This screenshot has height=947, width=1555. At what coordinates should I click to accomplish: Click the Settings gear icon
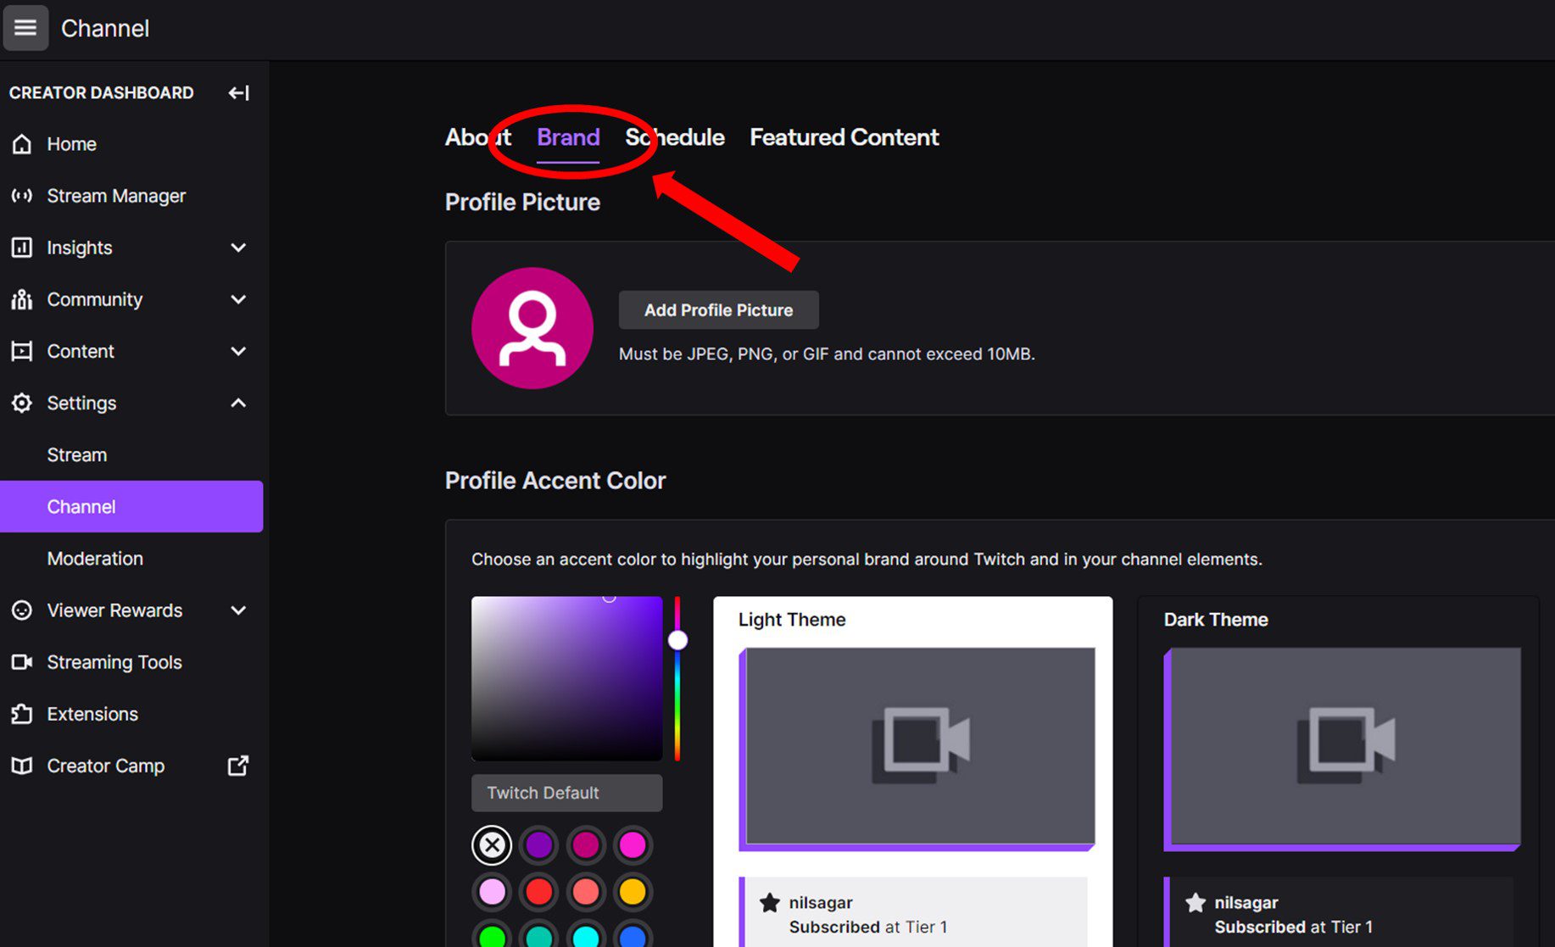click(x=22, y=403)
